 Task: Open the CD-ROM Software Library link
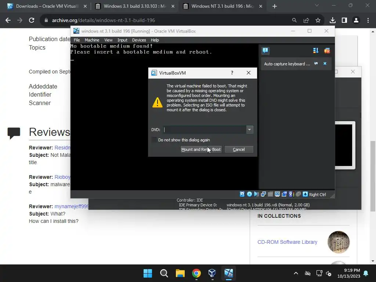coord(287,242)
